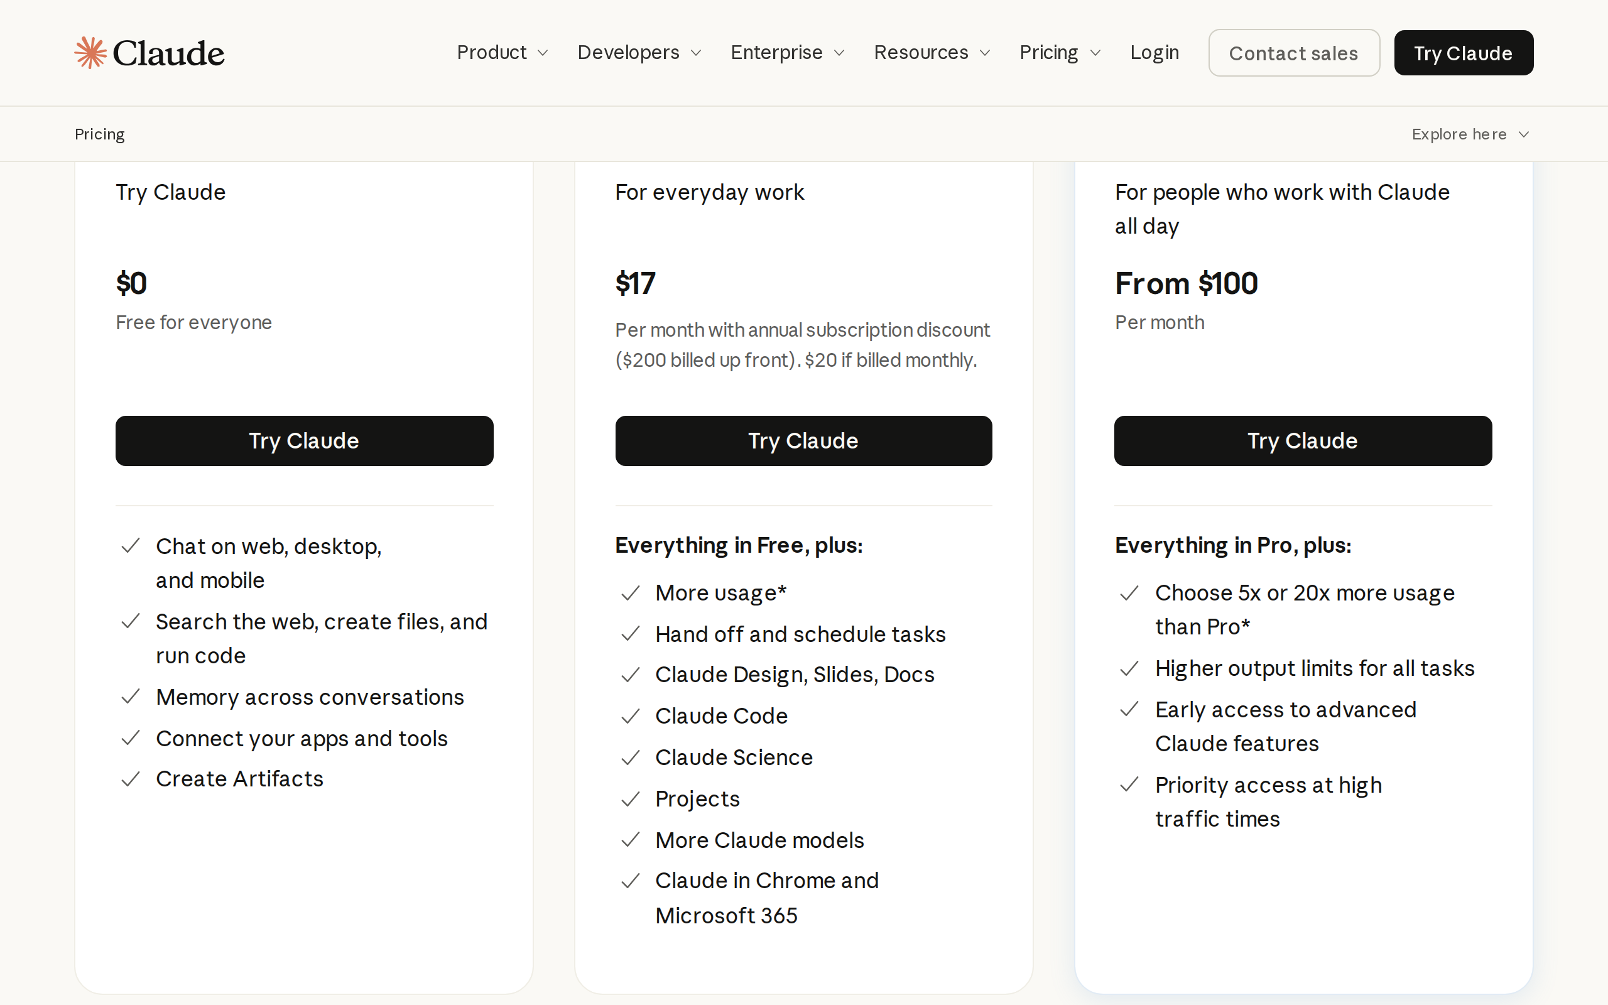The height and width of the screenshot is (1005, 1608).
Task: Click the For everyday work subtitle
Action: coord(710,193)
